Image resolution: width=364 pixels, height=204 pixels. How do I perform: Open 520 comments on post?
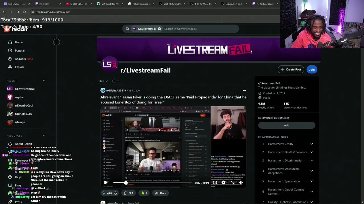coord(129,193)
